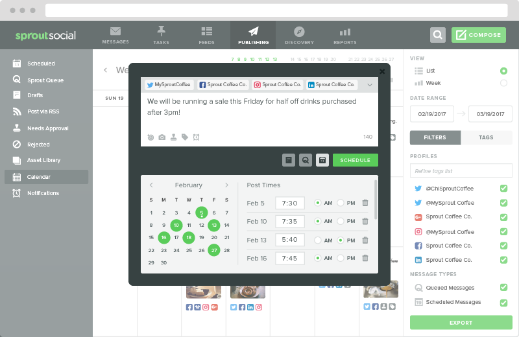Select February 27 in the calendar
The image size is (519, 337).
(x=214, y=250)
